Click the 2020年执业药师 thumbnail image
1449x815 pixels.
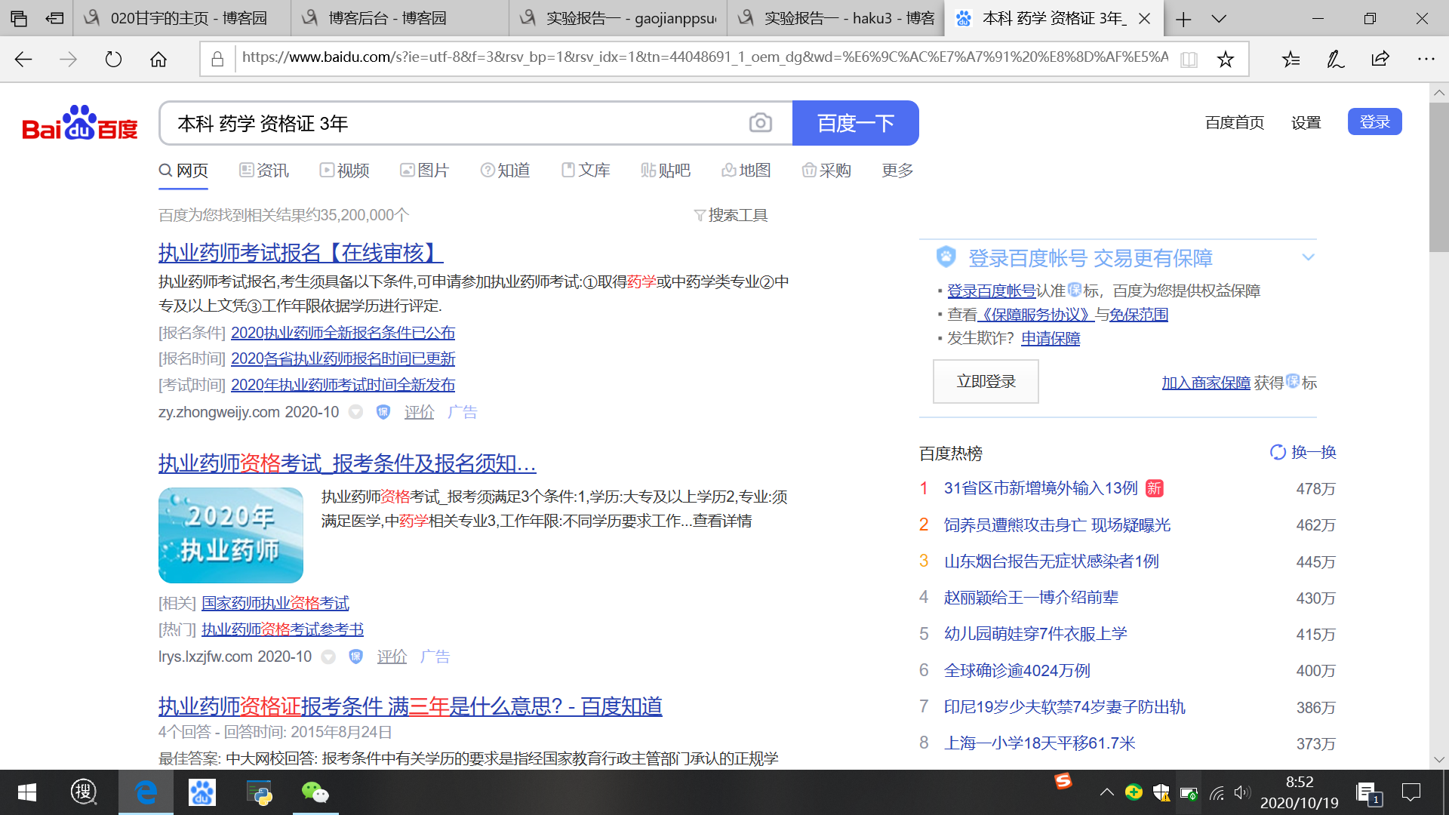tap(231, 535)
